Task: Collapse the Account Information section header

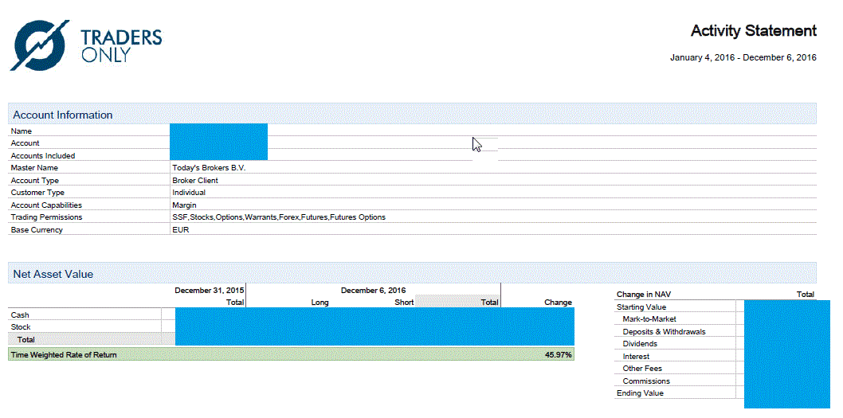Action: (63, 115)
